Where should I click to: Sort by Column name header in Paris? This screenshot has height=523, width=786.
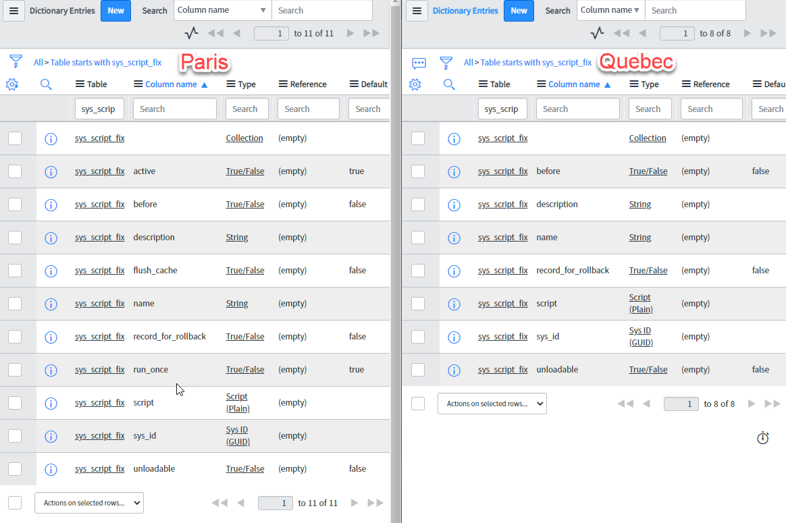(171, 84)
